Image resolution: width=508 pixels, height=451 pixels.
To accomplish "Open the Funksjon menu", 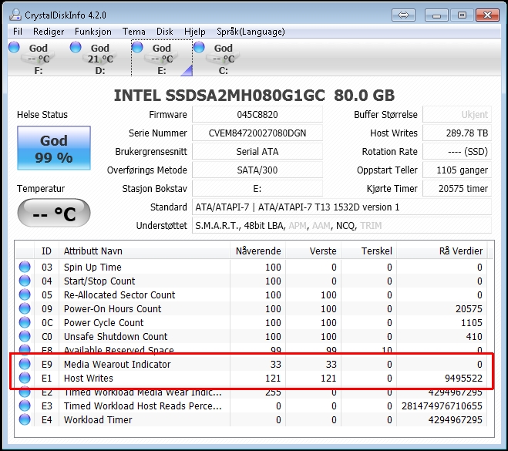I will click(93, 32).
